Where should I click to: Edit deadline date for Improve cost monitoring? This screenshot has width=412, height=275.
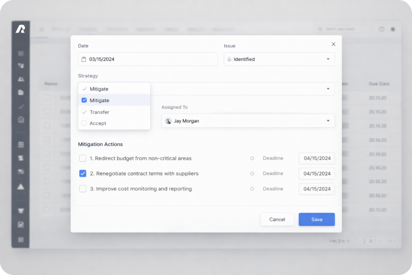317,189
